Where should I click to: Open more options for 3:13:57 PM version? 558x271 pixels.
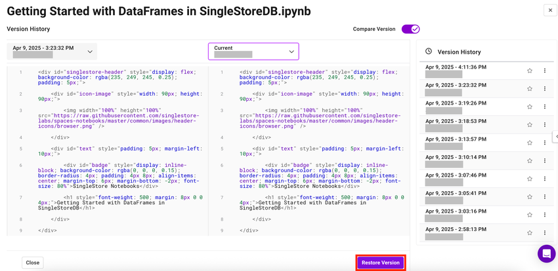click(x=545, y=143)
